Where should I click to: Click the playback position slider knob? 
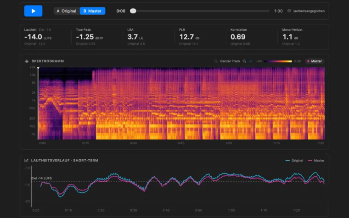pyautogui.click(x=133, y=11)
